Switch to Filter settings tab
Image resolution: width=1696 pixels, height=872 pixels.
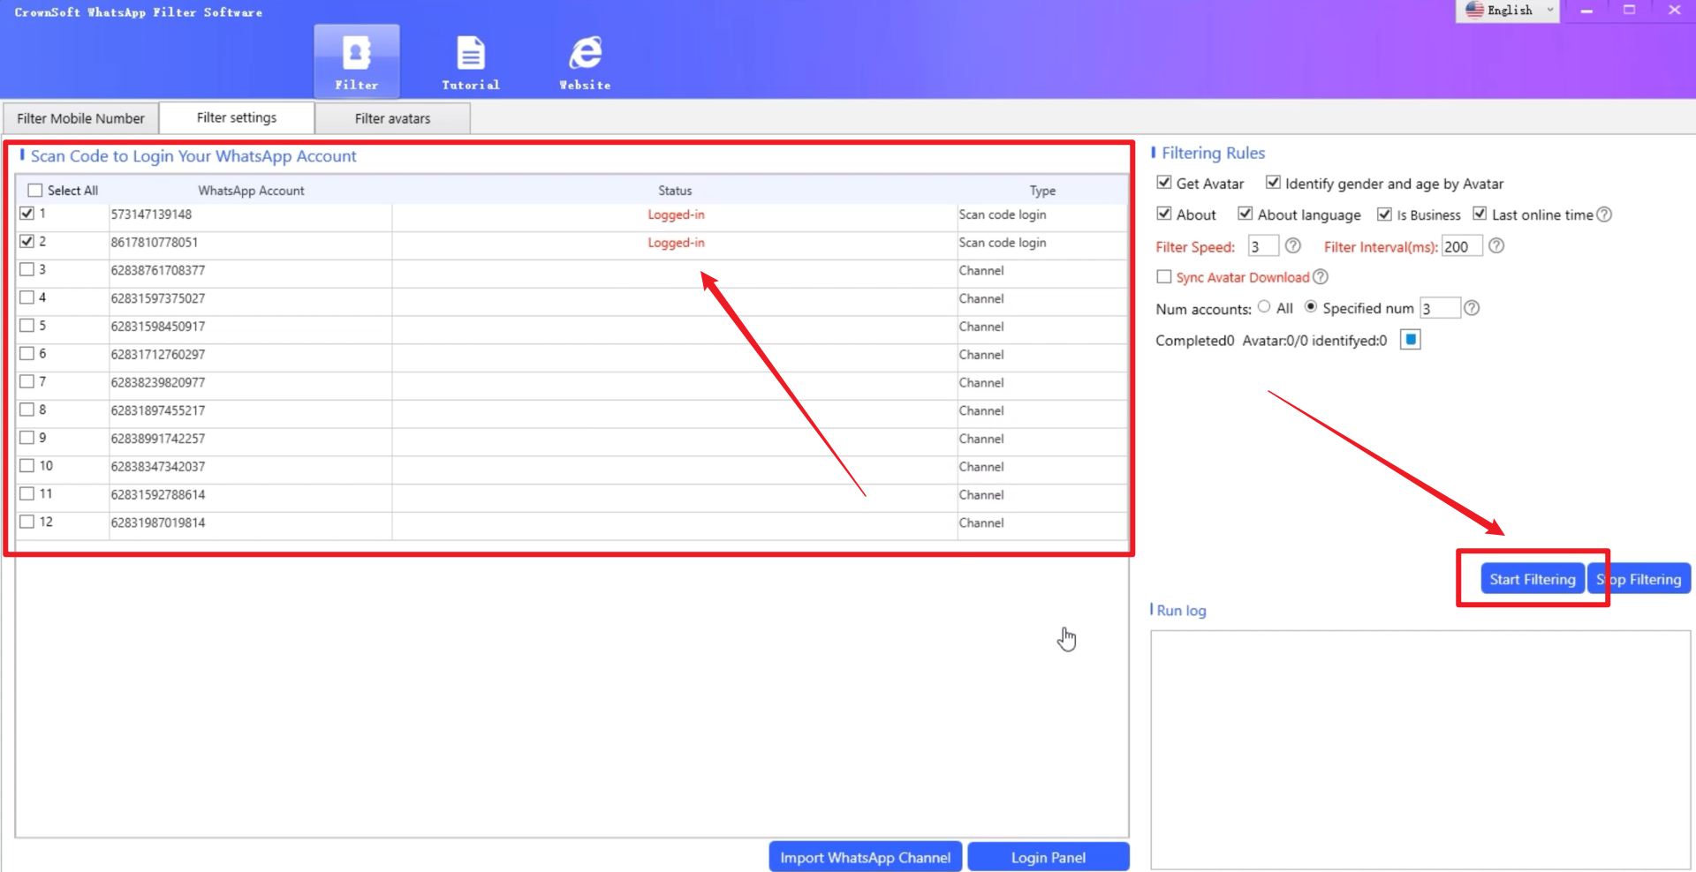click(x=237, y=117)
